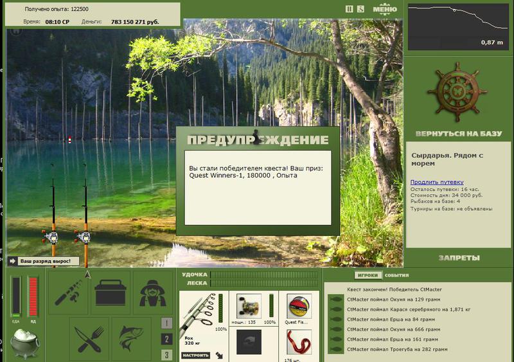The image size is (514, 362).
Task: Click event text CtMacter поймал Окуня на 129 грамм
Action: tap(393, 300)
